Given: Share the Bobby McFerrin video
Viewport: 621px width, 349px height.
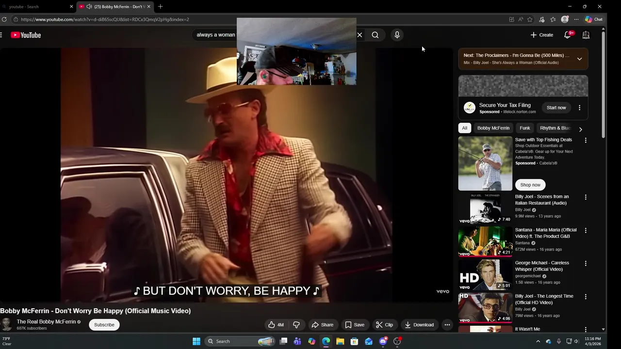Looking at the screenshot, I should click(323, 325).
